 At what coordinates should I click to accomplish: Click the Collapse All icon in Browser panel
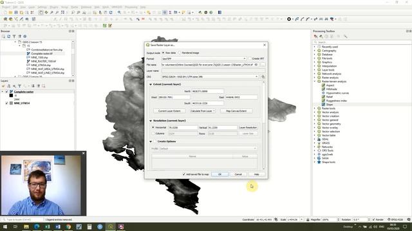click(x=20, y=37)
